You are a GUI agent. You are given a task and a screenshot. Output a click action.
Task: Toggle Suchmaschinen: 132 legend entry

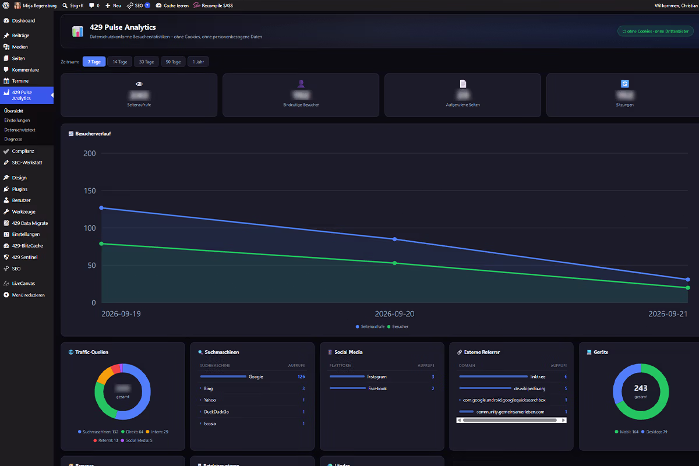pos(98,432)
